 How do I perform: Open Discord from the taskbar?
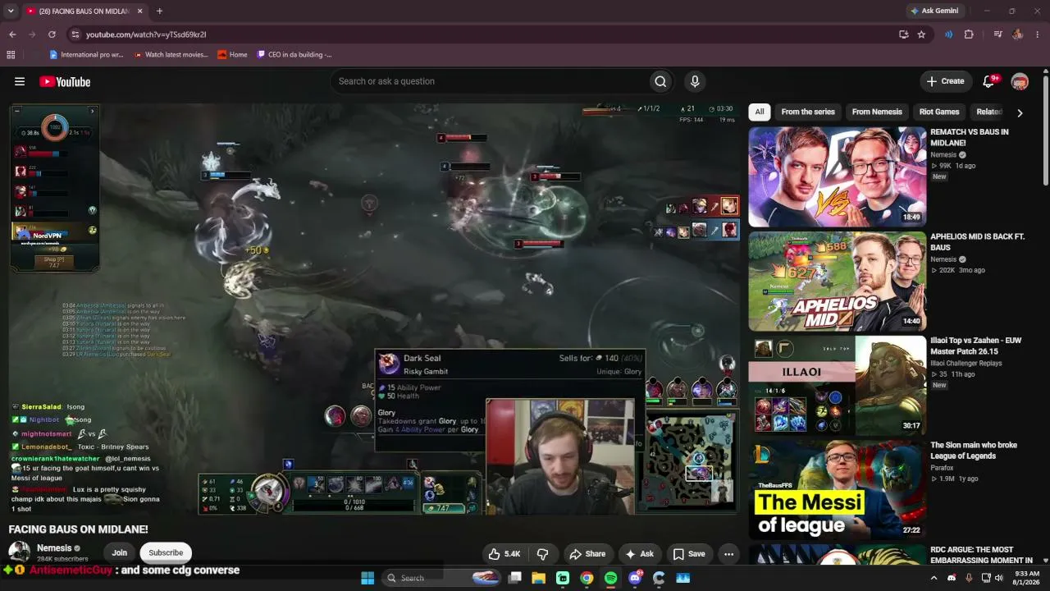click(x=635, y=578)
